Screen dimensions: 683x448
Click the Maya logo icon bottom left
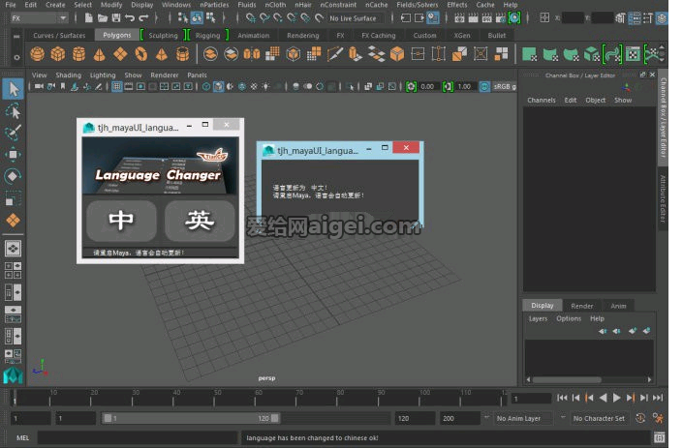tap(13, 375)
